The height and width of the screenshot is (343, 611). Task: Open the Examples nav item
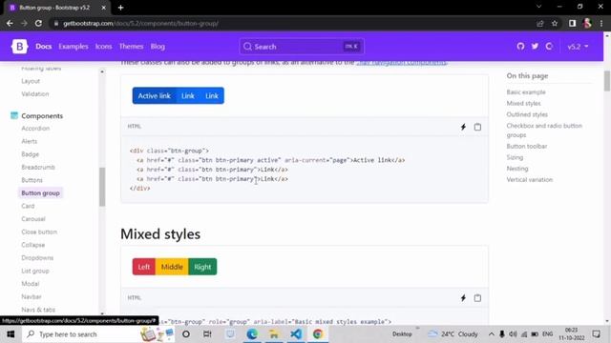(x=74, y=47)
